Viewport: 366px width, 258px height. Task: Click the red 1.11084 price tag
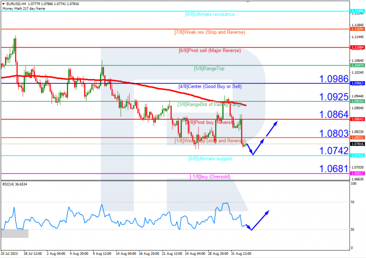pyautogui.click(x=357, y=47)
